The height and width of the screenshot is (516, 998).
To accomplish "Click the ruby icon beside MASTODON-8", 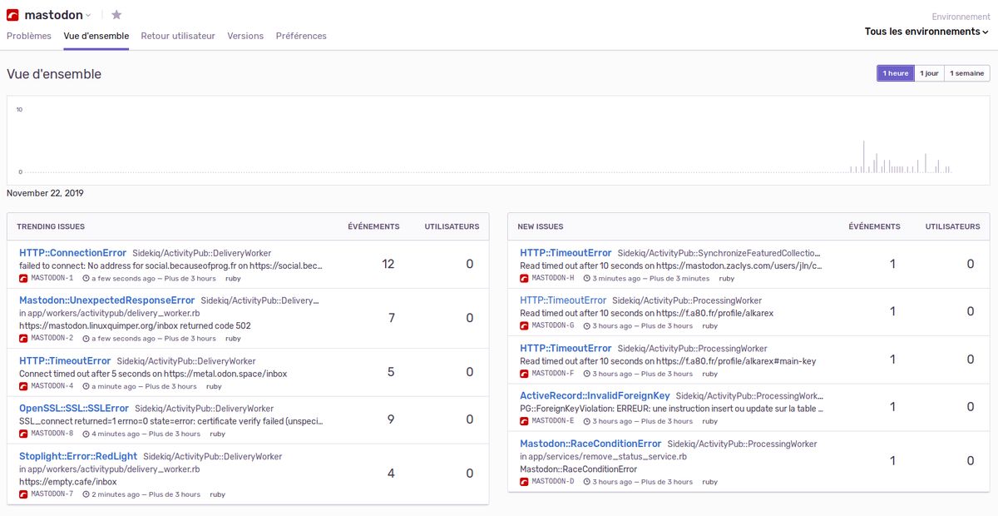I will click(23, 434).
